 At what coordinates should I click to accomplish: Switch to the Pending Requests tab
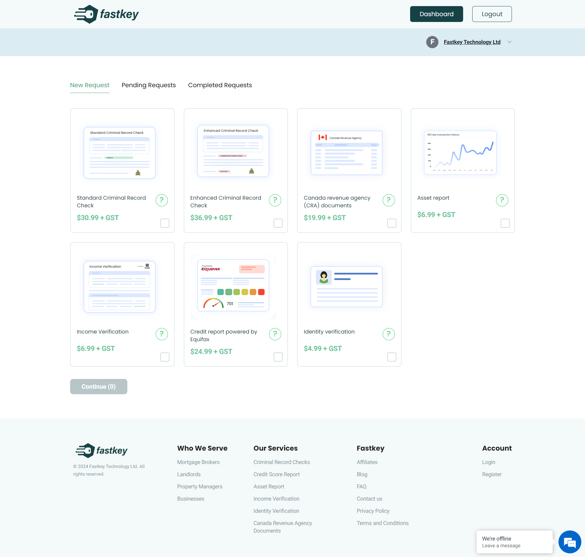[148, 85]
